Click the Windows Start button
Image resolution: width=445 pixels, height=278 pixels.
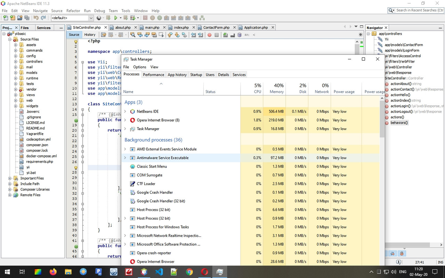point(7,271)
